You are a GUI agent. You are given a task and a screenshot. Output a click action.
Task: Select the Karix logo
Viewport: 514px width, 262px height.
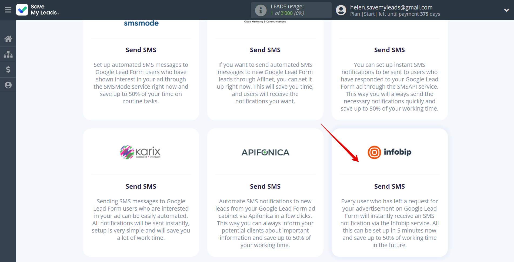141,152
